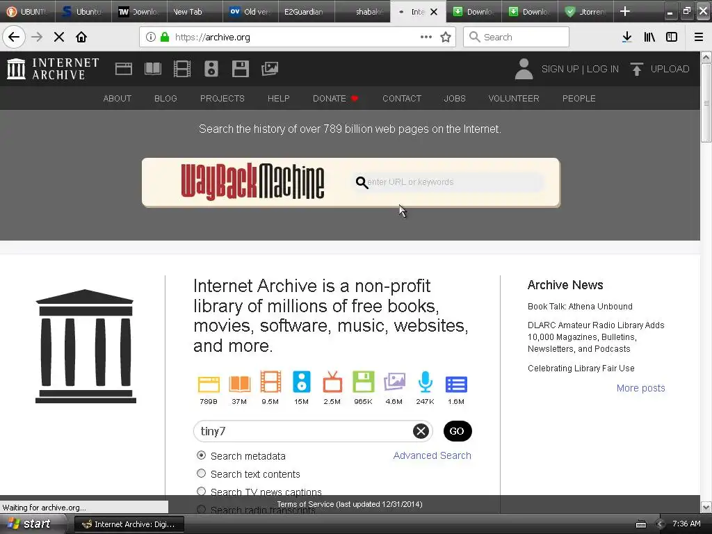Screen dimensions: 712x534
Task: Open the 37M texts collection icon
Action: pos(239,384)
